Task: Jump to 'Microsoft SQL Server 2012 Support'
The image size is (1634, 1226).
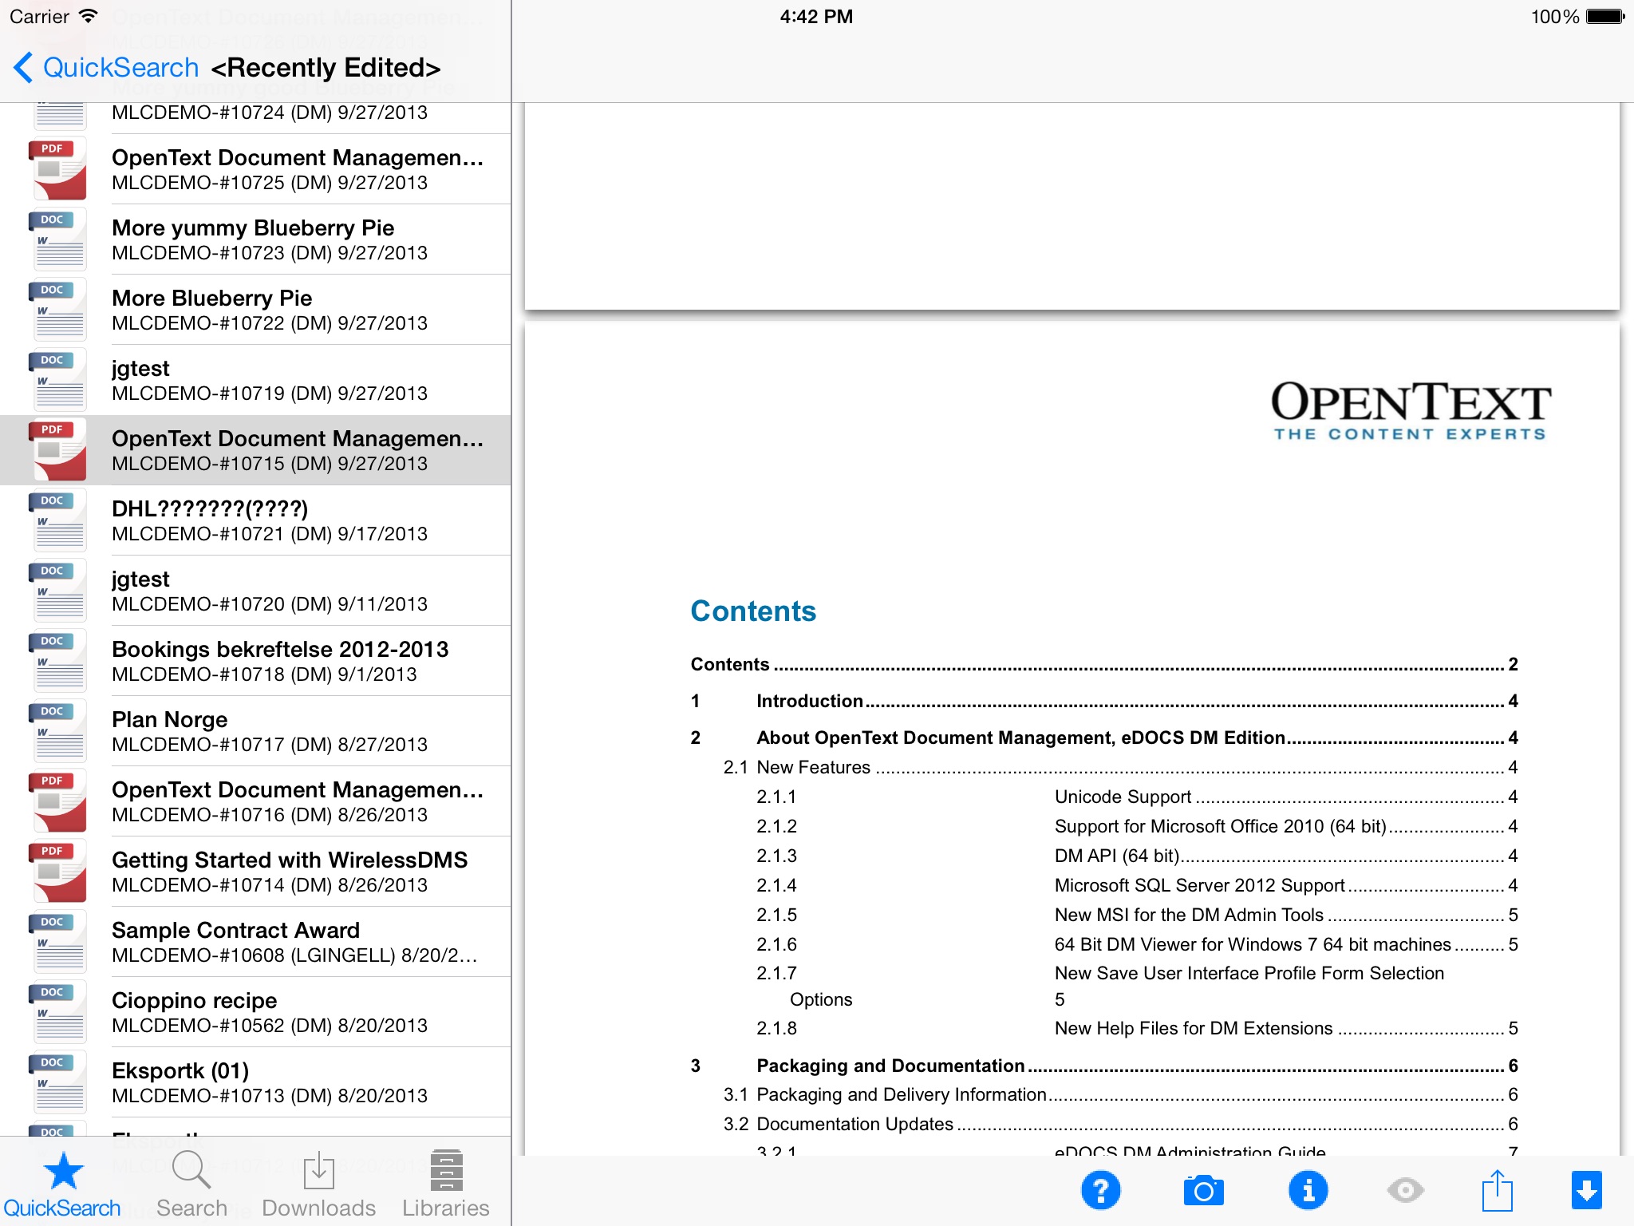Action: click(1137, 885)
